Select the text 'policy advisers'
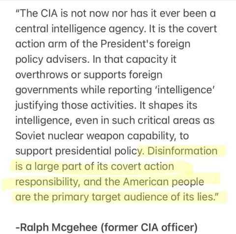The width and height of the screenshot is (236, 234). (x=51, y=59)
